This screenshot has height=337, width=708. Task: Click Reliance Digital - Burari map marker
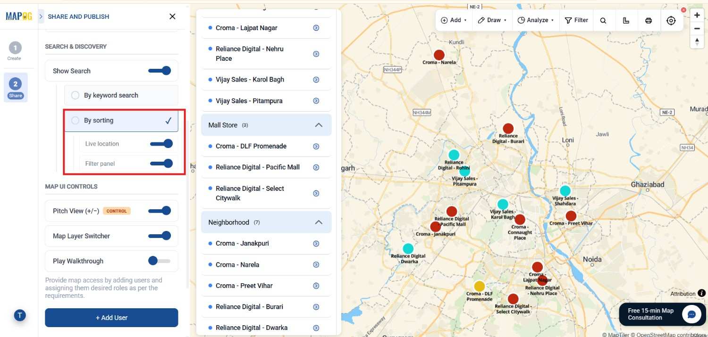click(508, 128)
